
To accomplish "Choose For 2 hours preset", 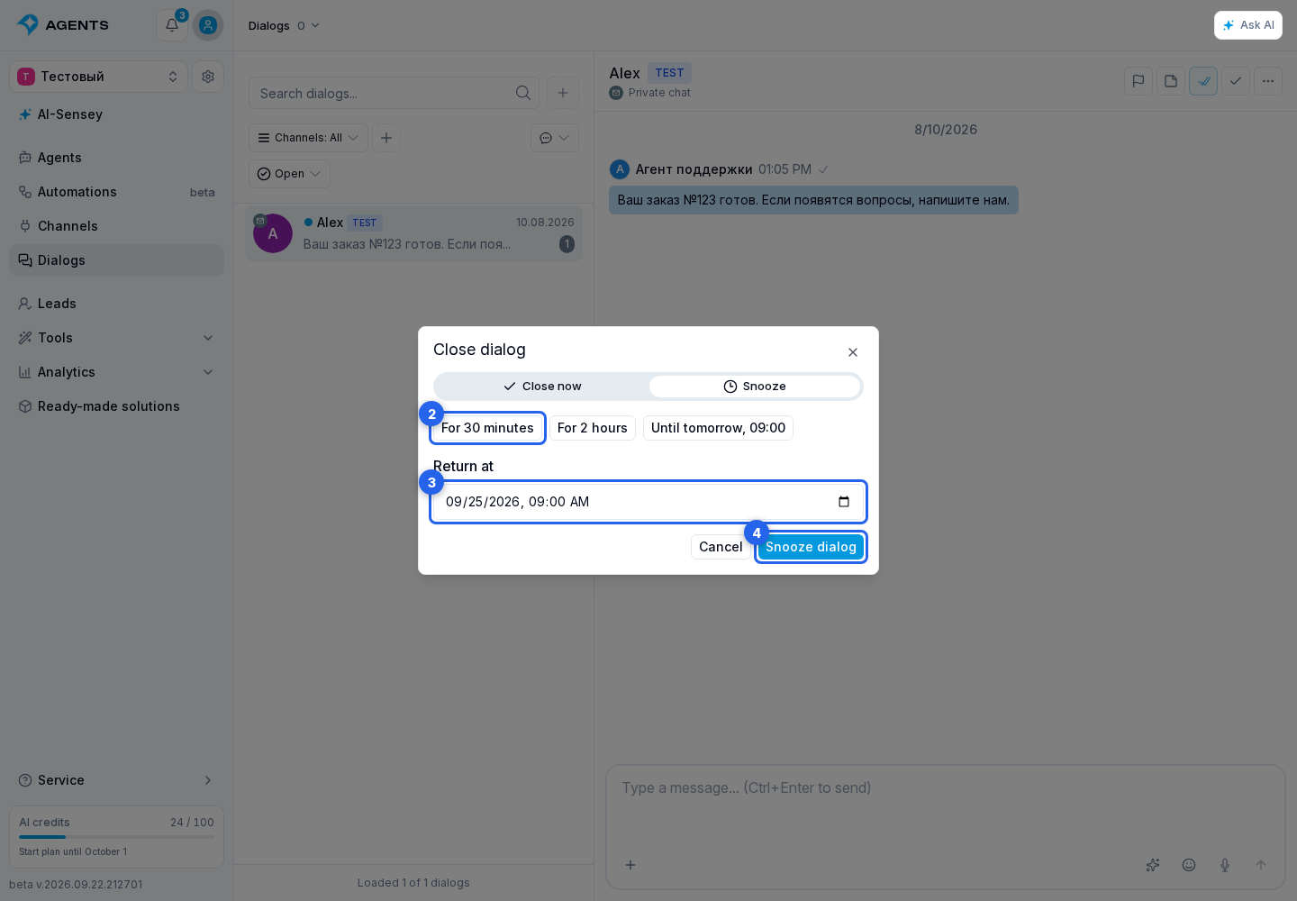I will [x=593, y=428].
